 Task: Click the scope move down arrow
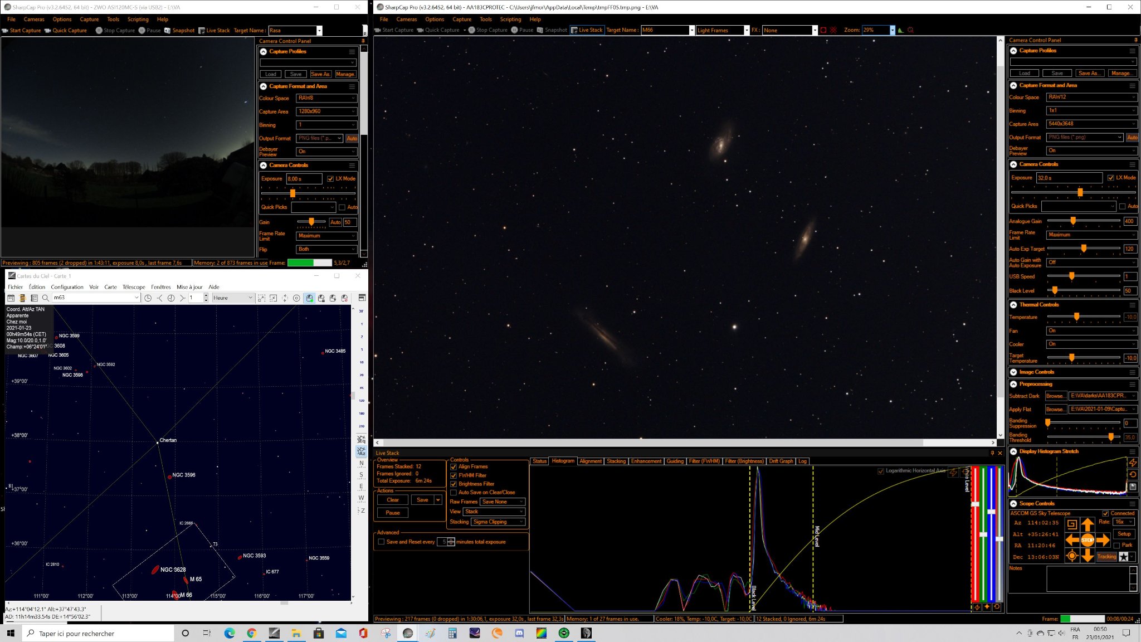(x=1087, y=556)
